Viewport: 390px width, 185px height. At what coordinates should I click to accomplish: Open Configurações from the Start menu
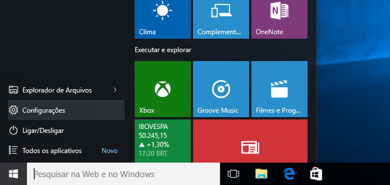[66, 110]
